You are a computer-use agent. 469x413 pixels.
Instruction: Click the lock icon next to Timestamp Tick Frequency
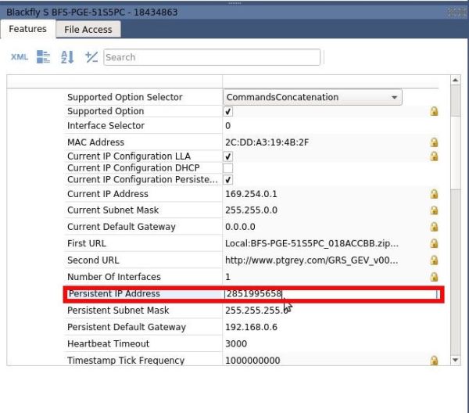point(434,361)
